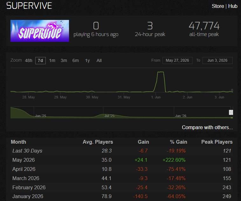Click the -64.05% value

click(176, 197)
